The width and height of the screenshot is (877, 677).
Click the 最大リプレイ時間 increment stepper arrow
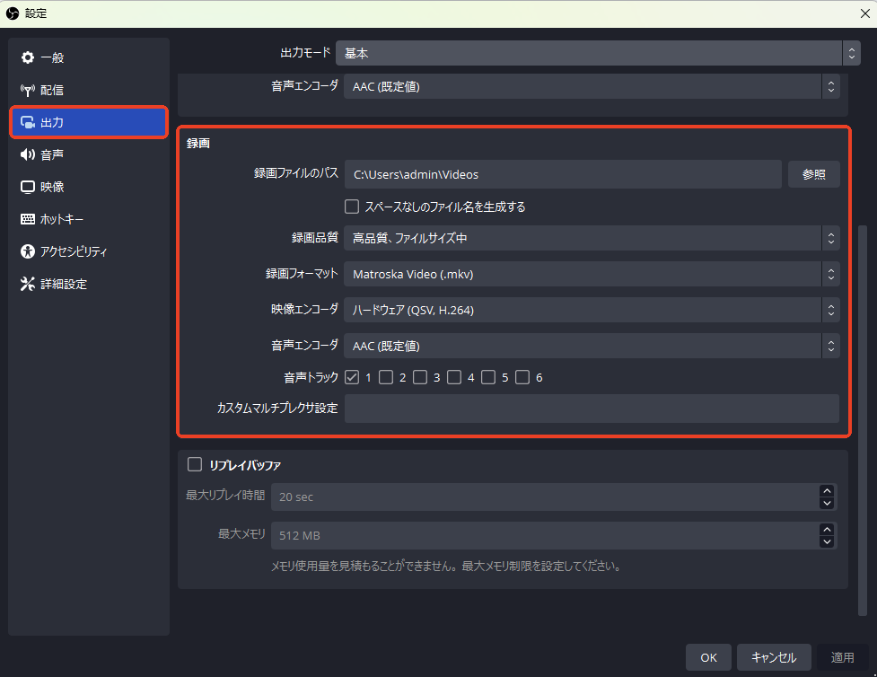point(827,490)
